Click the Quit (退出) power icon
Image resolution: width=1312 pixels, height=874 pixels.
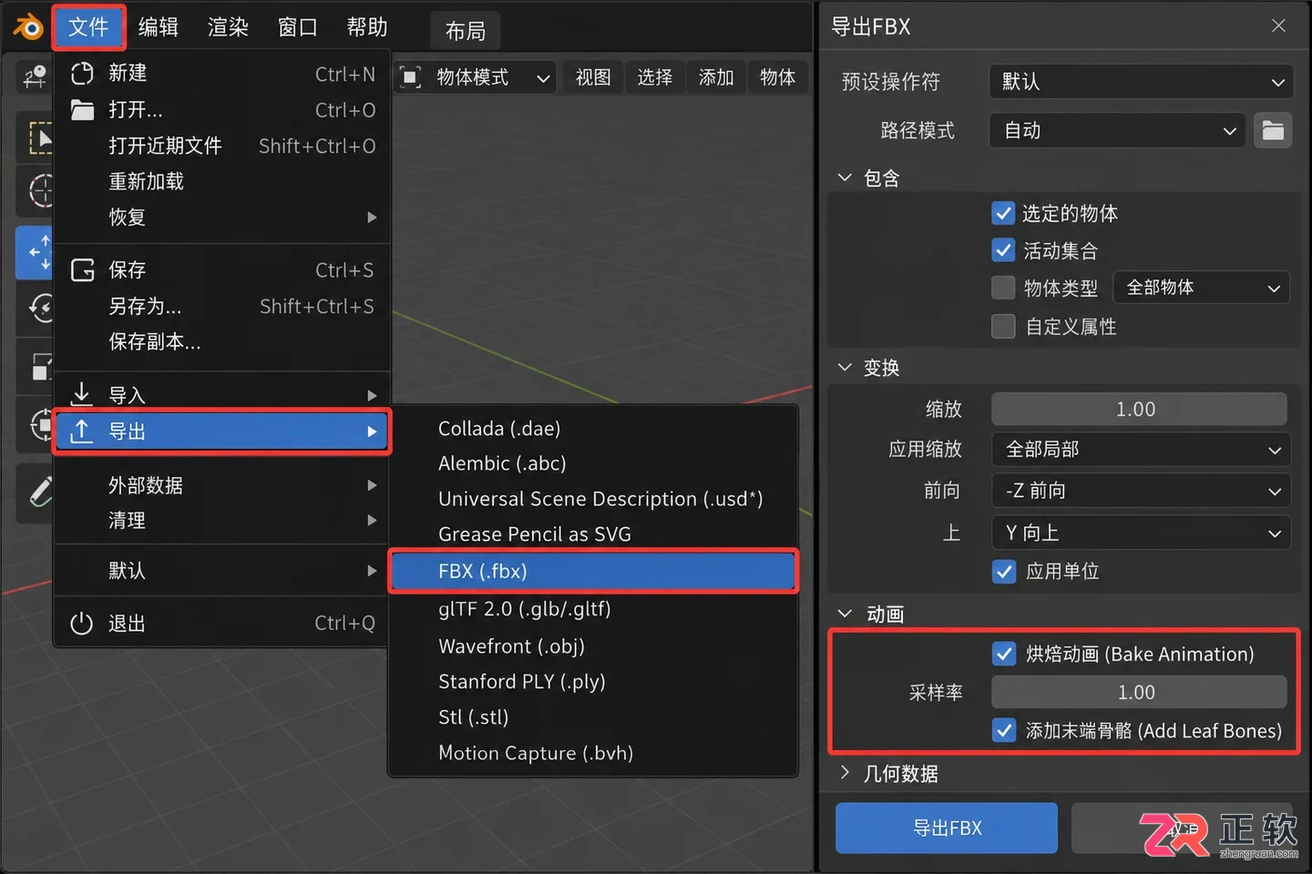tap(82, 624)
